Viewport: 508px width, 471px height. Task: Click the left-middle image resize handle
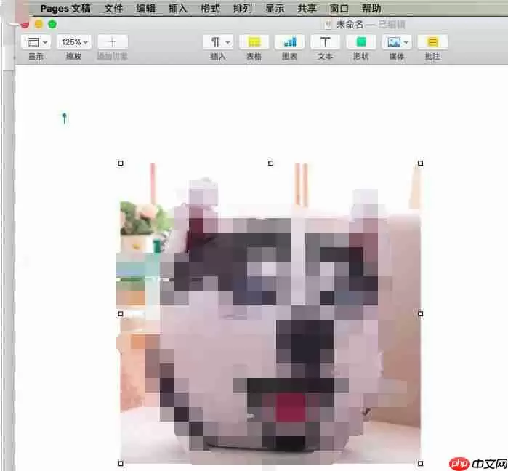coord(121,314)
